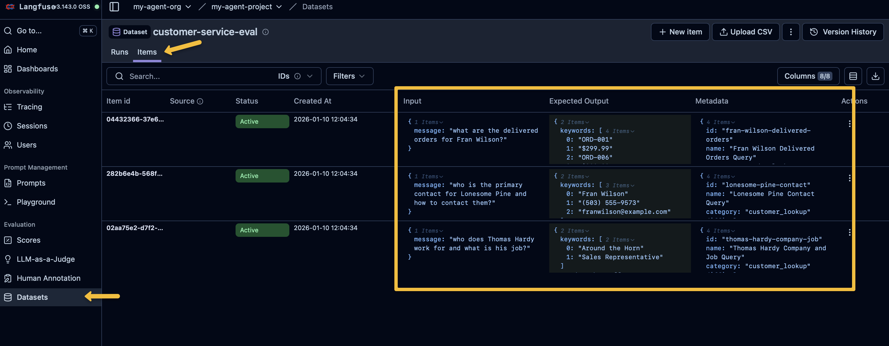
Task: Click the download export icon
Action: point(875,76)
